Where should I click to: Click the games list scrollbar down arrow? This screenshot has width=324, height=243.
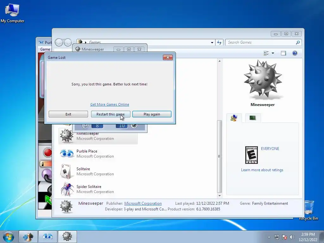click(220, 196)
